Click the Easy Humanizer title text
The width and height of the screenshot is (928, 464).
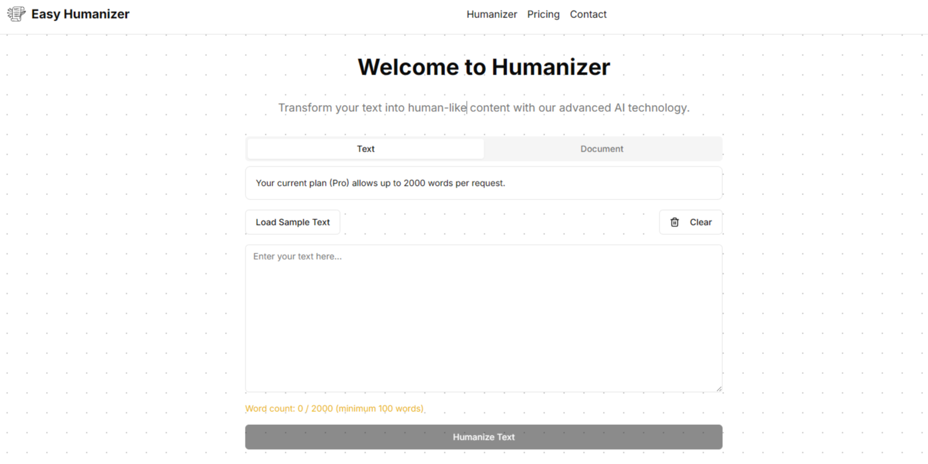(80, 14)
